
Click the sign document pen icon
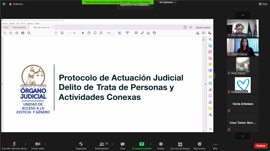148,33
